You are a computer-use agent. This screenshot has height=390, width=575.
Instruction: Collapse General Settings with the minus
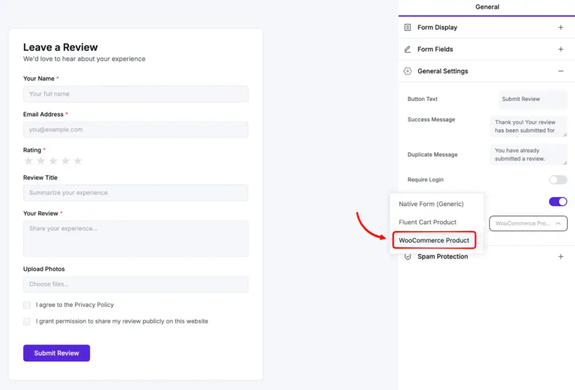point(561,71)
